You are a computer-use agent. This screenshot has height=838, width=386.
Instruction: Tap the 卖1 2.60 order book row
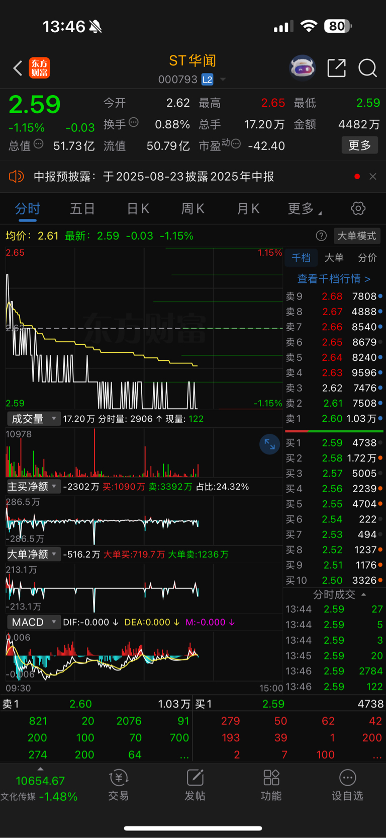[x=334, y=418]
